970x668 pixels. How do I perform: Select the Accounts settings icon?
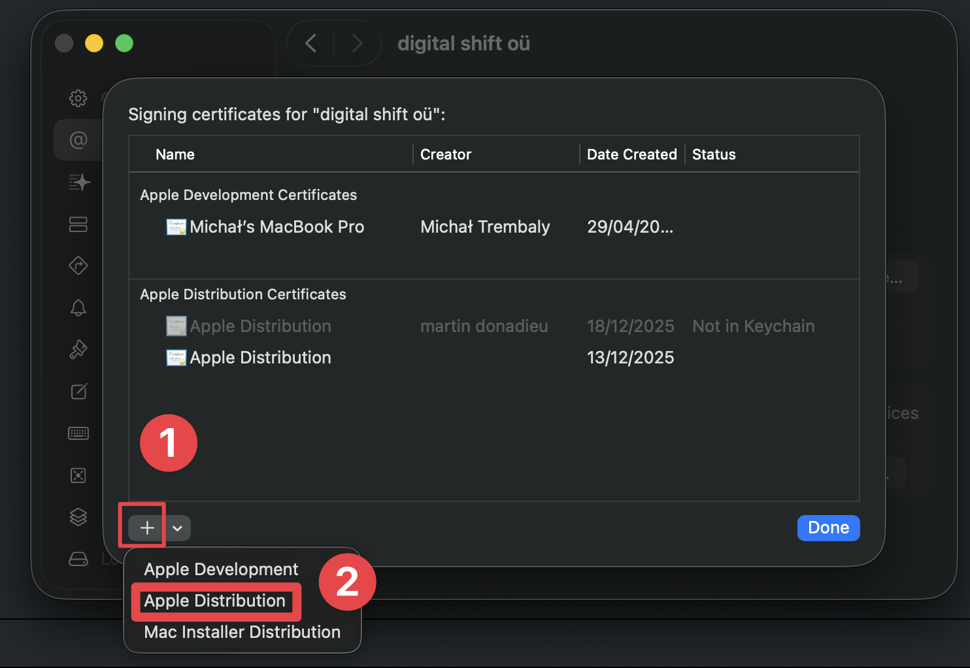78,139
